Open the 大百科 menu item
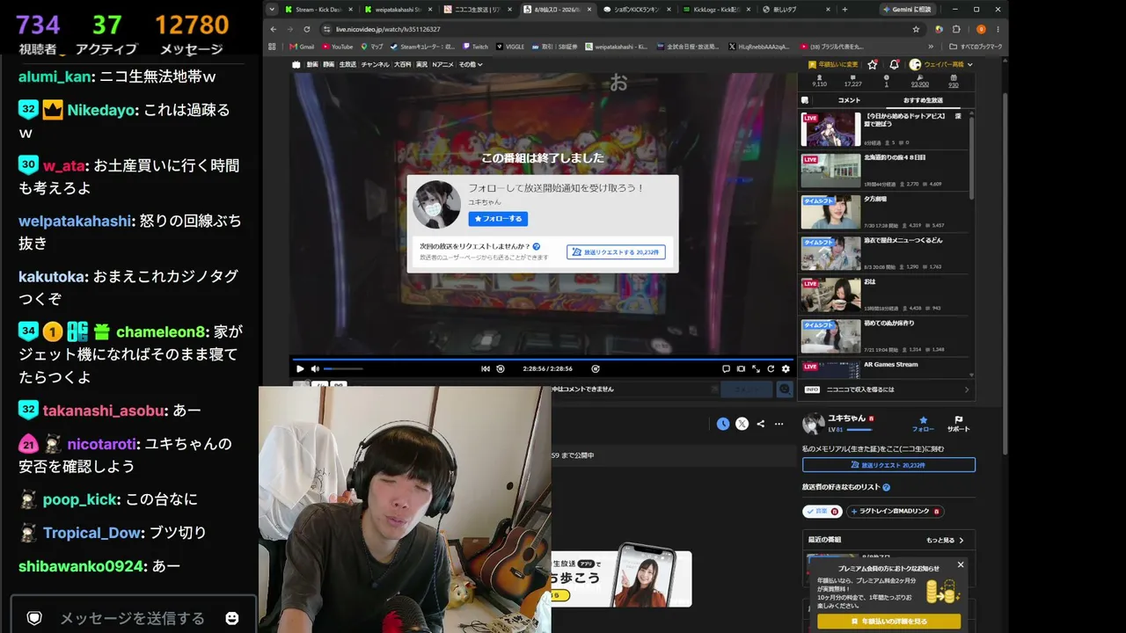The image size is (1126, 633). (x=402, y=64)
